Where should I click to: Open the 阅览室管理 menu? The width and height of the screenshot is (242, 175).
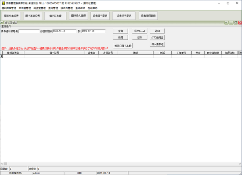[x=40, y=8]
